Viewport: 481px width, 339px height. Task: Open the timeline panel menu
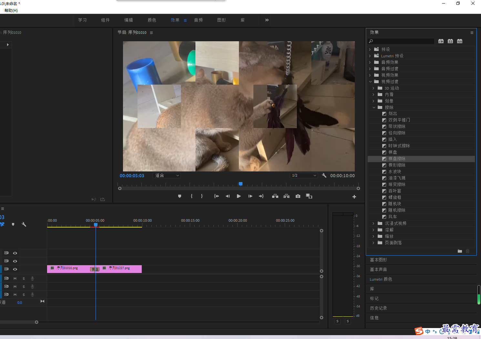[x=3, y=209]
